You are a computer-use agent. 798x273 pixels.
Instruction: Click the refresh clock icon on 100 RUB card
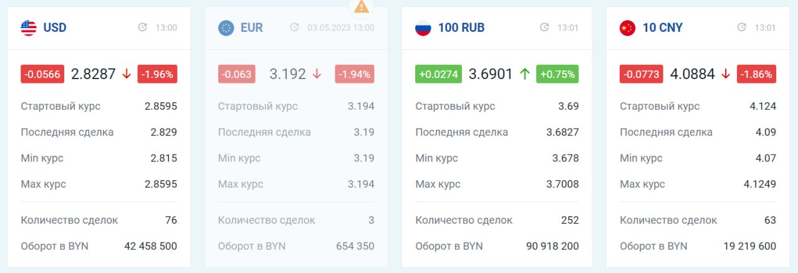544,27
